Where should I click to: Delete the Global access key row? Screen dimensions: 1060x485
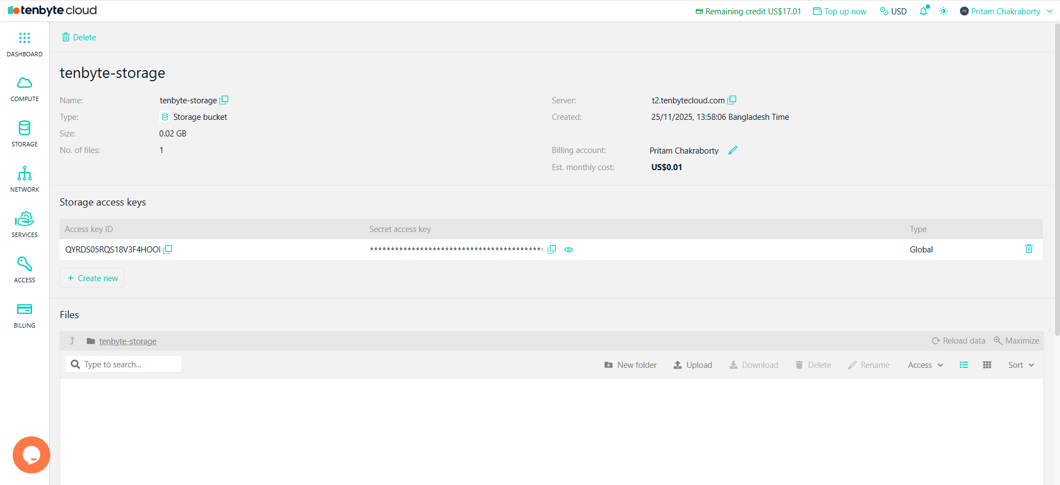tap(1029, 249)
